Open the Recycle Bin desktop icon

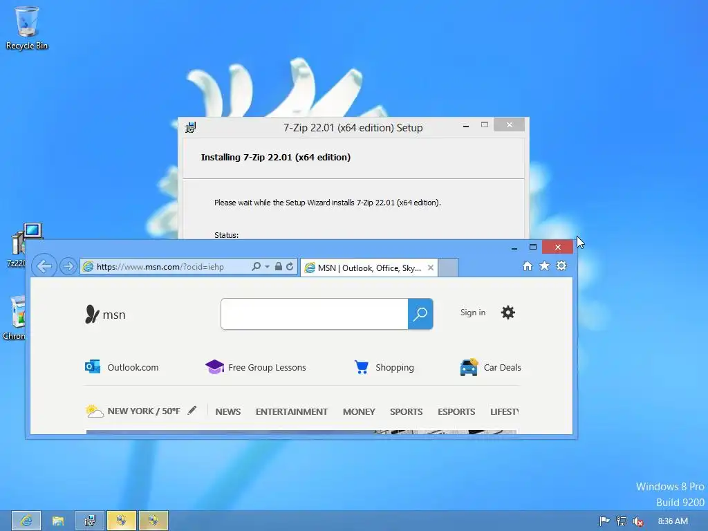point(27,28)
